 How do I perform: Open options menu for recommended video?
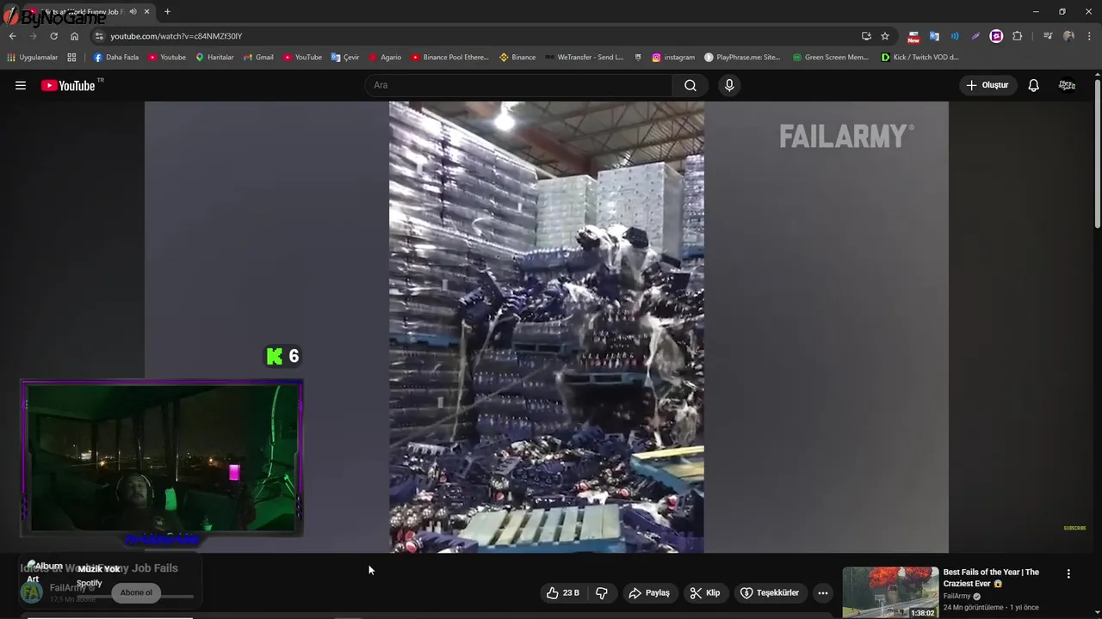click(1068, 573)
